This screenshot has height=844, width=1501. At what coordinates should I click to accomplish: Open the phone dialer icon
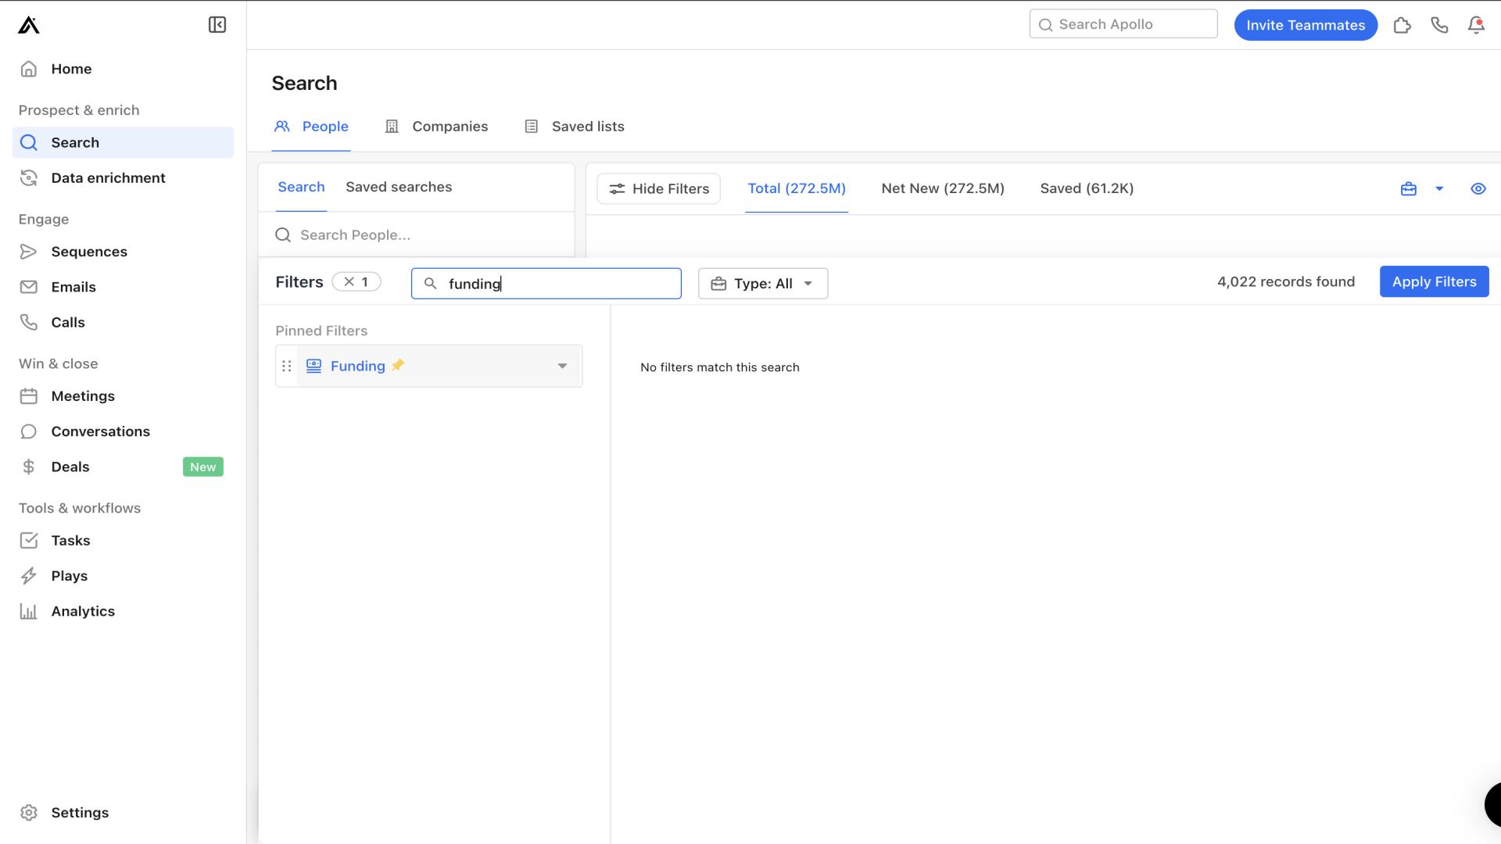point(1439,25)
